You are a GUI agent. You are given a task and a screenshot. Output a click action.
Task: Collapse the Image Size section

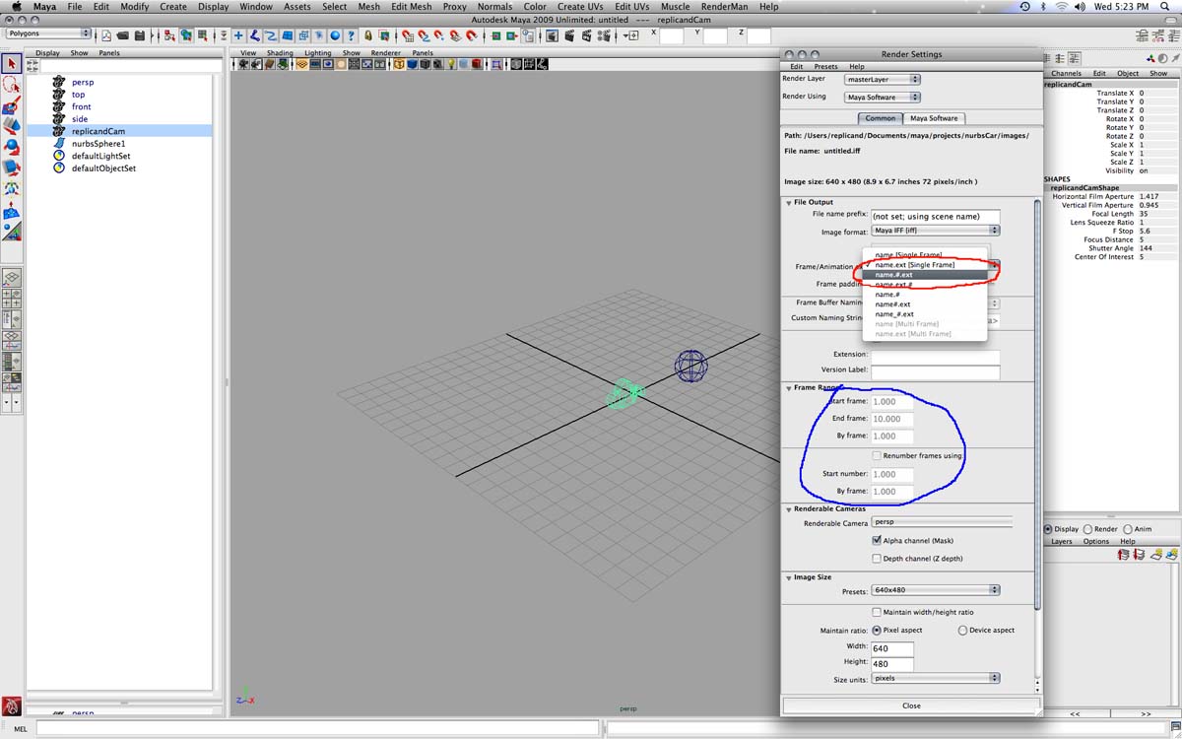(x=789, y=577)
